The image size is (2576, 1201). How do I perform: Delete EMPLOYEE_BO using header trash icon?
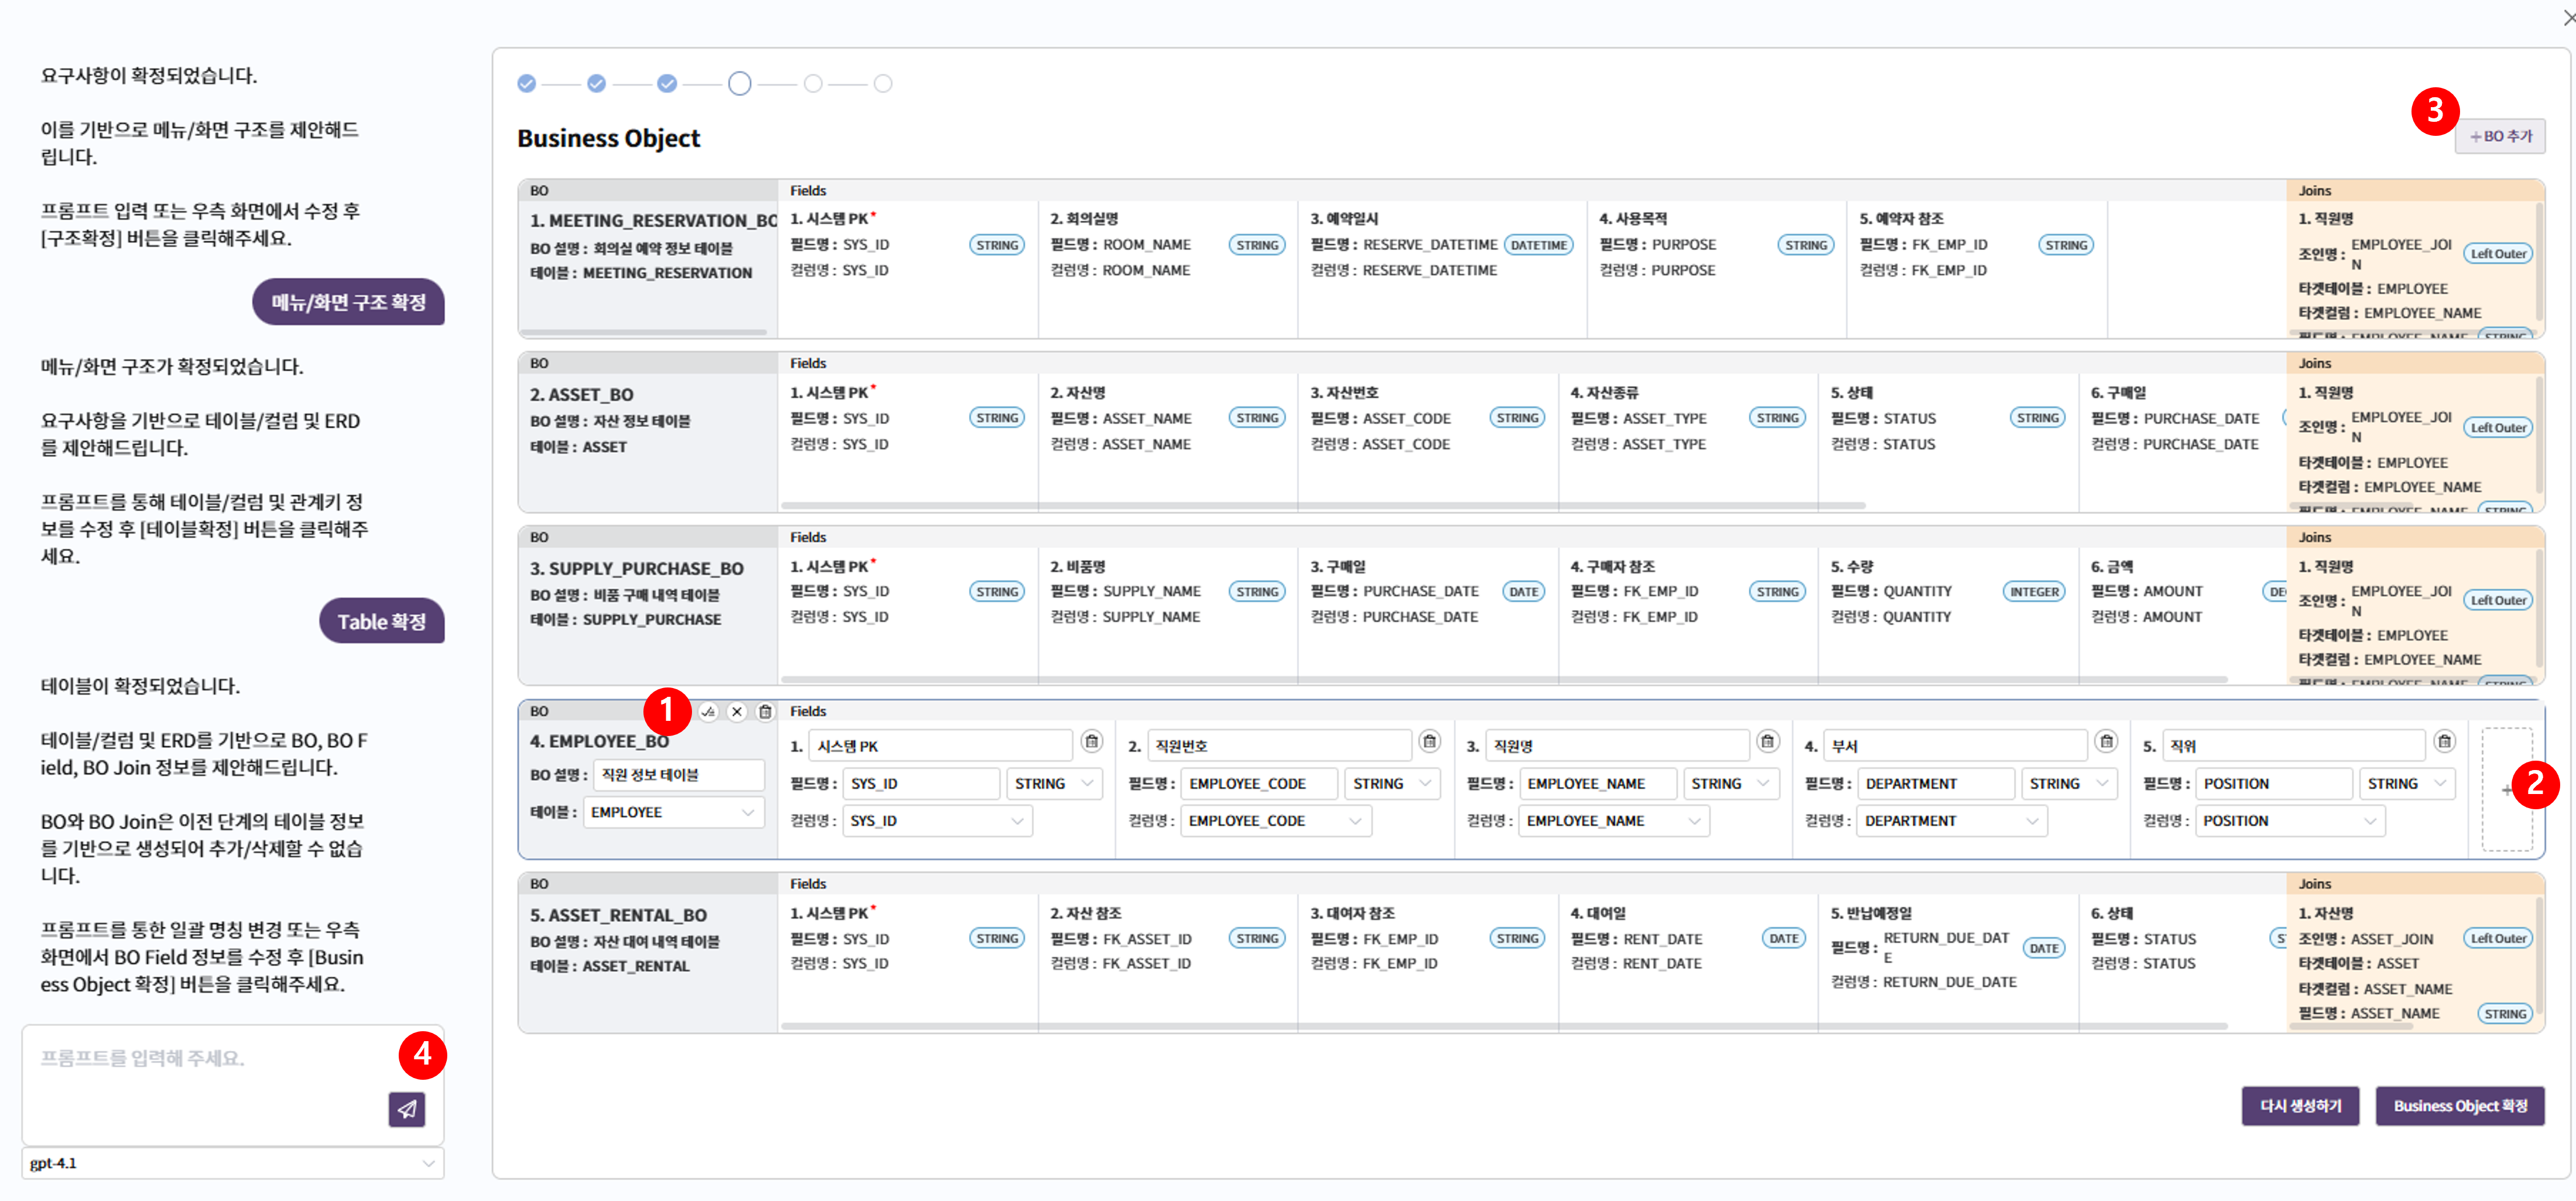point(765,712)
